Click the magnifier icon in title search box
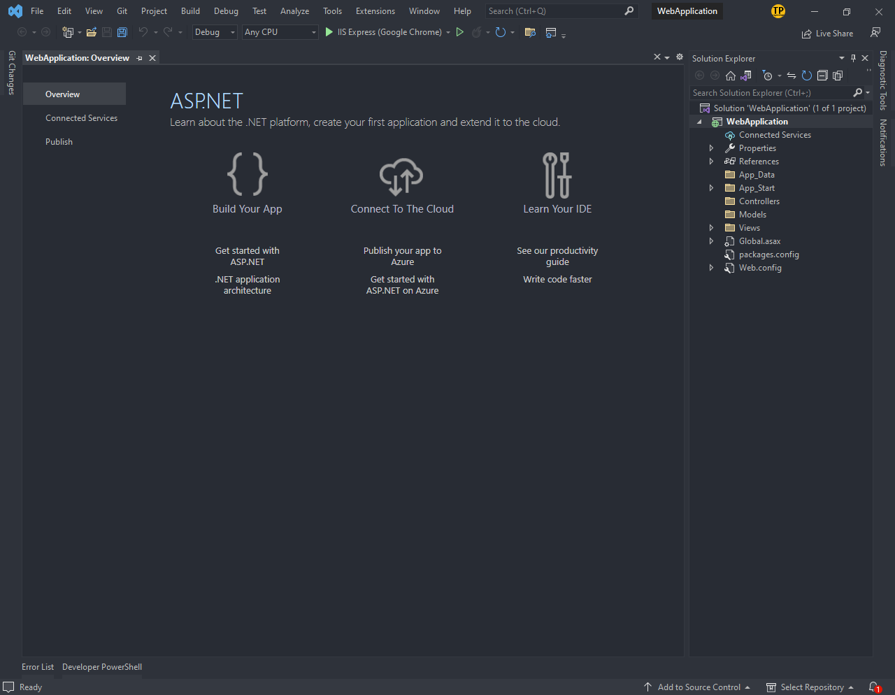This screenshot has height=695, width=895. 629,11
